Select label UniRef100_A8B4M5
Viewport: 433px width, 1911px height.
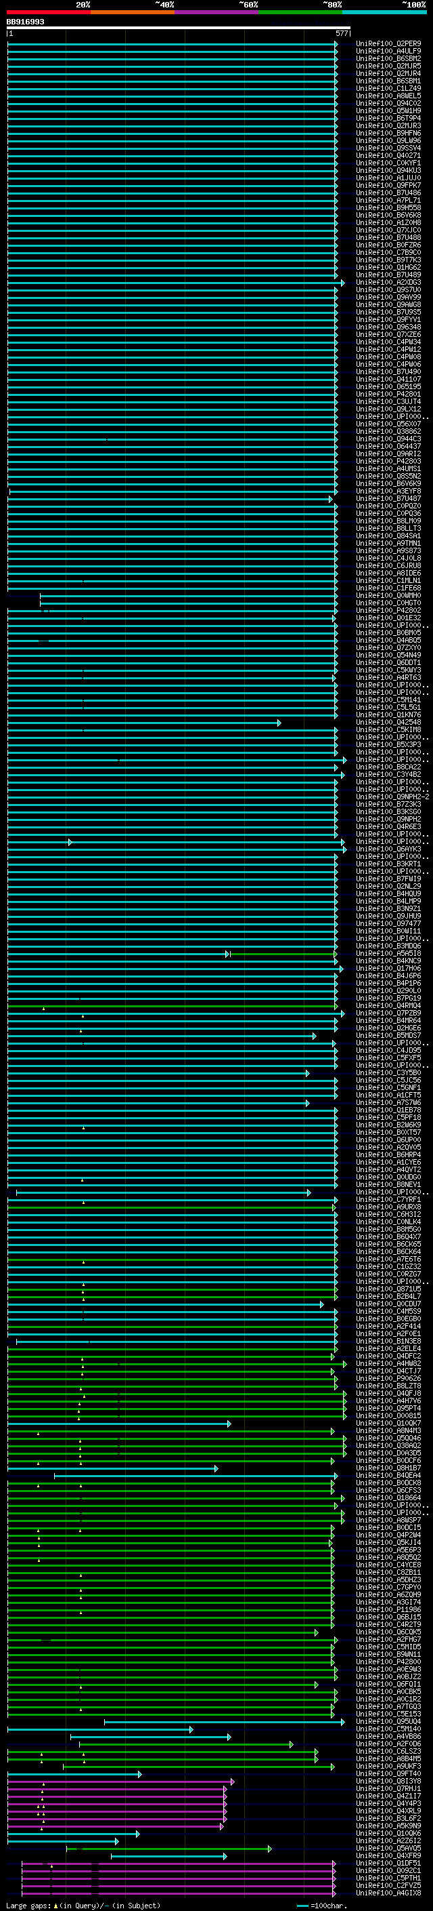[388, 1758]
